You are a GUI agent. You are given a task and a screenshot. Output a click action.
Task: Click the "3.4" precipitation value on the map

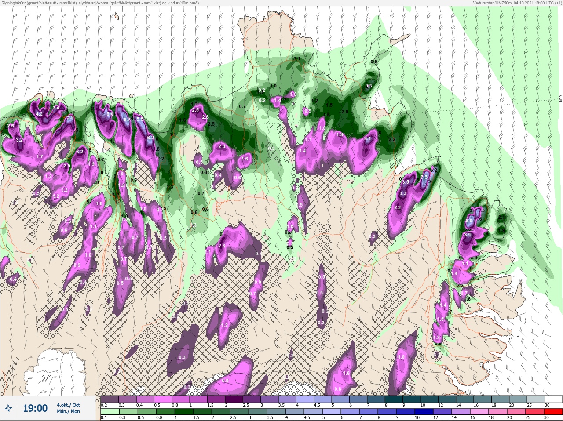point(56,108)
